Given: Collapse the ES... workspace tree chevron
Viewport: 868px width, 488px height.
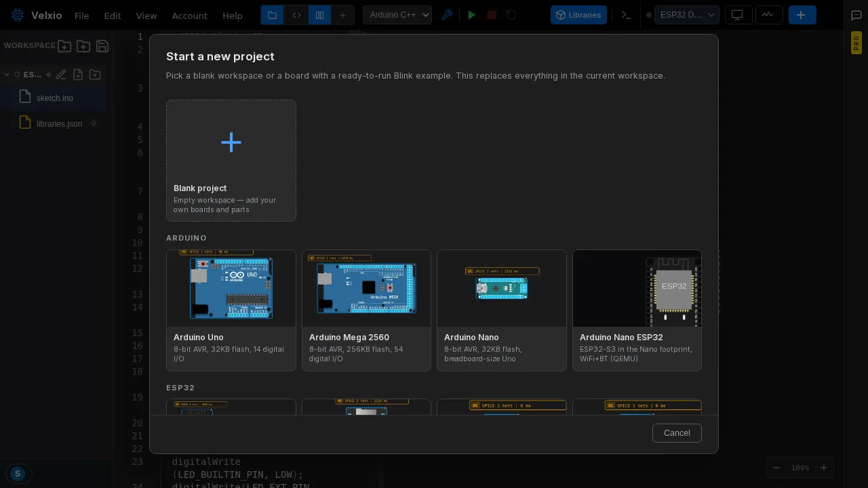Looking at the screenshot, I should 7,75.
